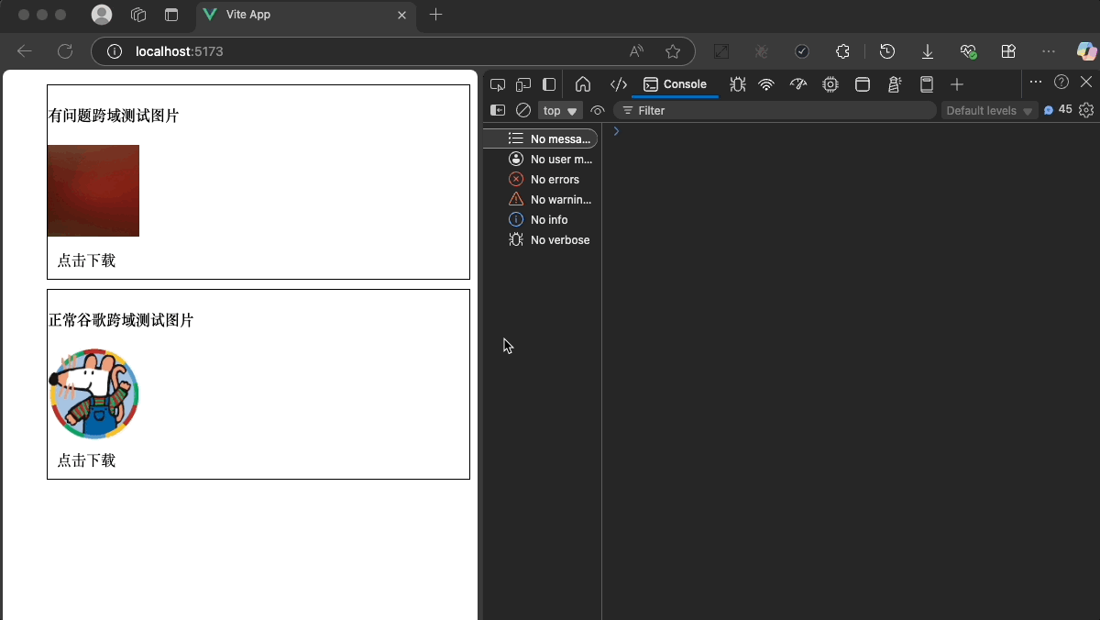Open DevTools help question mark
This screenshot has height=620, width=1100.
tap(1061, 82)
